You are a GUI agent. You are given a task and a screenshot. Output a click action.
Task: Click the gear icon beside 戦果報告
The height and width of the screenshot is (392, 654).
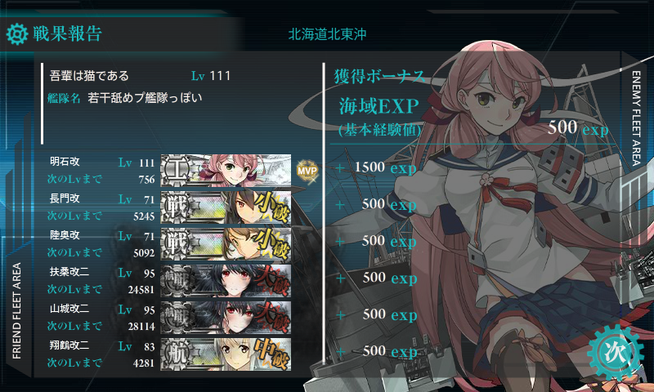pos(17,33)
